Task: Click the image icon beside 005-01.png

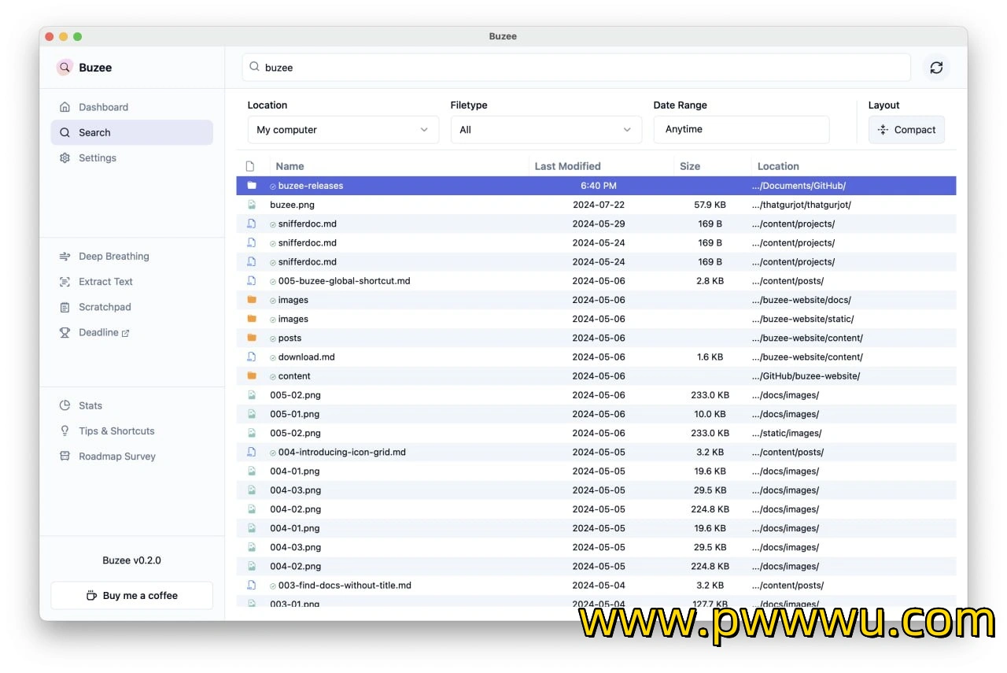Action: (x=252, y=414)
